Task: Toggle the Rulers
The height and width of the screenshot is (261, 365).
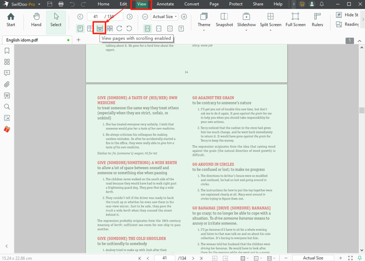Action: click(x=317, y=20)
